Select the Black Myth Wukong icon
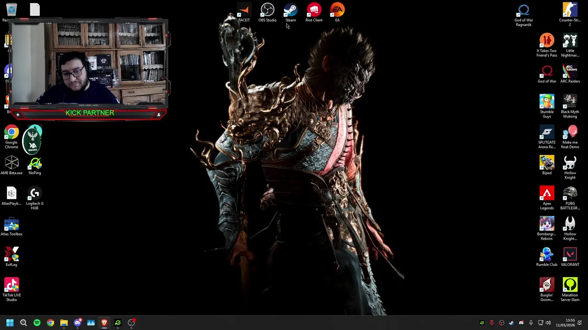This screenshot has width=588, height=330. pos(570,106)
